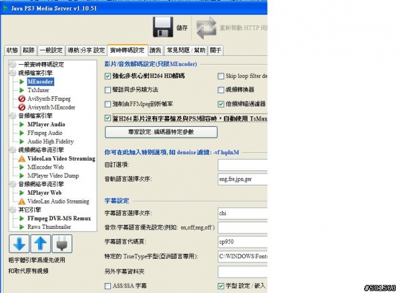Click play icon beside FFmpeg DVR-MS Remux
Viewport: 399px width, 293px height.
22,218
